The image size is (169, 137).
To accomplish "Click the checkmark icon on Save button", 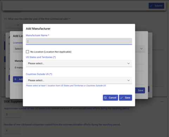I will (121, 98).
